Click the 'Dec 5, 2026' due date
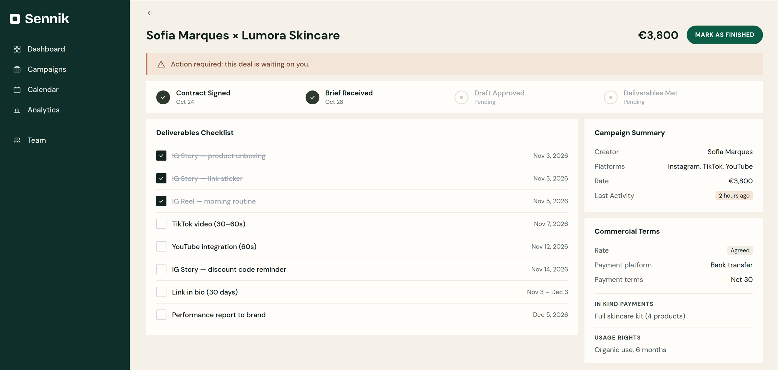The image size is (778, 370). click(x=550, y=315)
